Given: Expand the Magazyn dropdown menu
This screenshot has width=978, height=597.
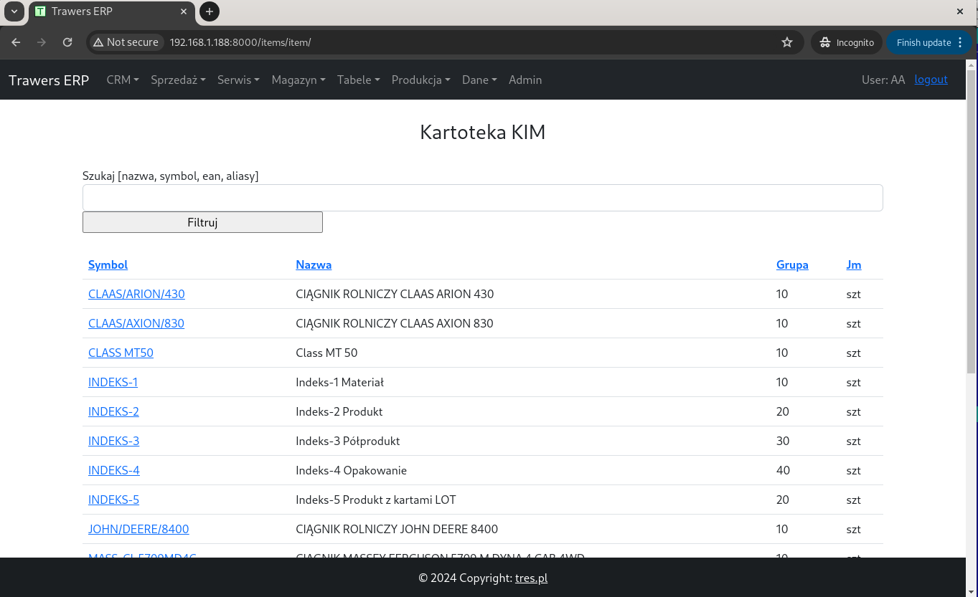Looking at the screenshot, I should click(x=298, y=80).
